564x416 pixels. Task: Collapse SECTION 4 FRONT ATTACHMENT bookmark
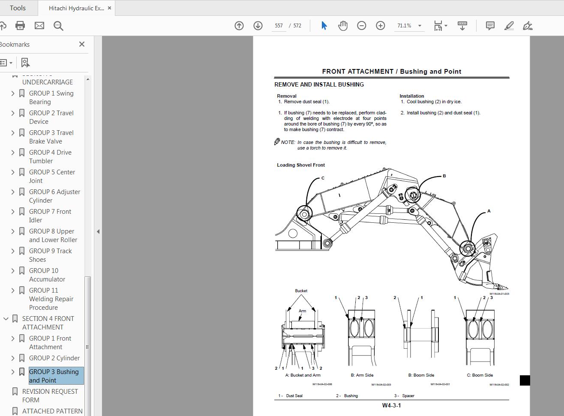pyautogui.click(x=6, y=318)
